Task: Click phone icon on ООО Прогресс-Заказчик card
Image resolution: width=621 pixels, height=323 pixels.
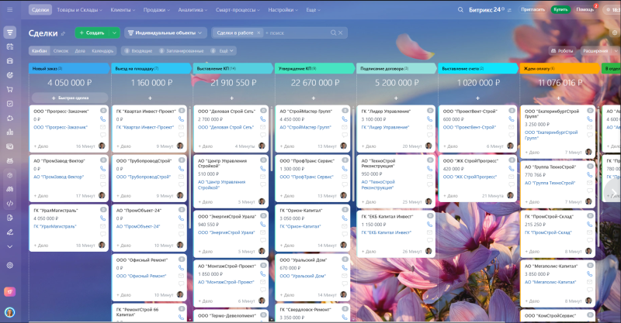Action: 102,119
